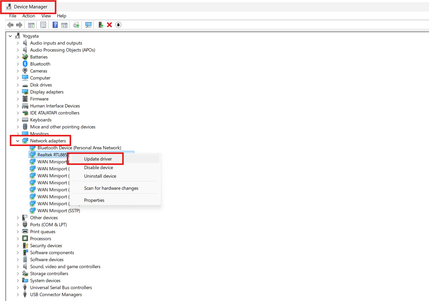Choose Update driver from the context menu
This screenshot has height=301, width=429.
98,159
